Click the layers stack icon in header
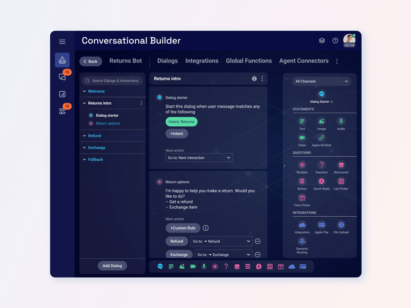The height and width of the screenshot is (308, 411). pos(322,40)
